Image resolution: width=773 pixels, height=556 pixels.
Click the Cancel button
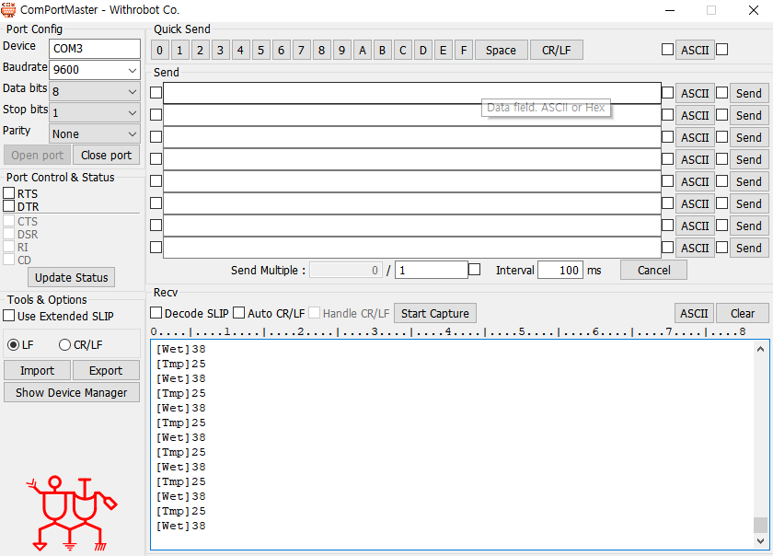tap(653, 270)
